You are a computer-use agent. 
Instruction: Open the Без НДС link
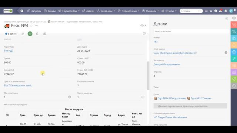(x=9, y=51)
